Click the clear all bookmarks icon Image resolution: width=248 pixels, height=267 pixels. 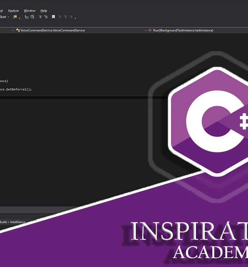click(x=71, y=17)
